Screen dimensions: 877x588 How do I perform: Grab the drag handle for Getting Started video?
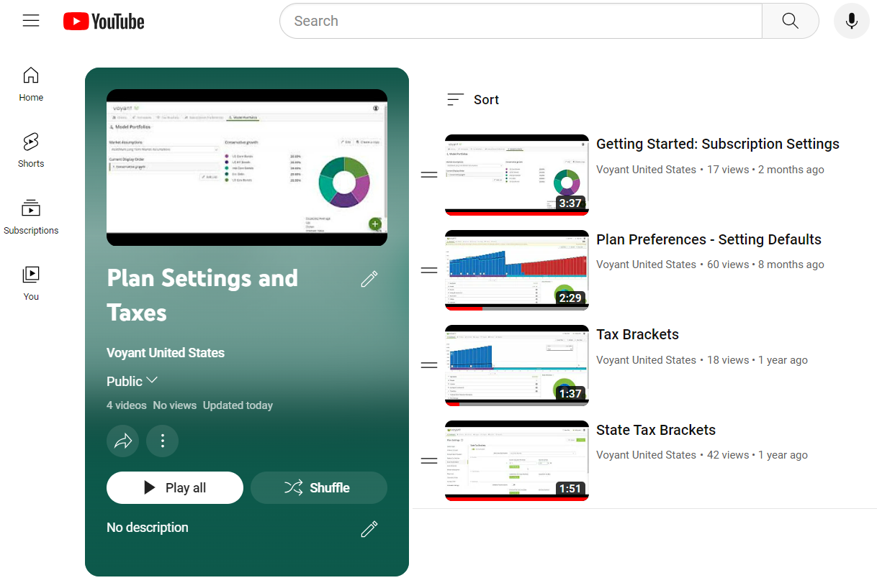click(429, 175)
